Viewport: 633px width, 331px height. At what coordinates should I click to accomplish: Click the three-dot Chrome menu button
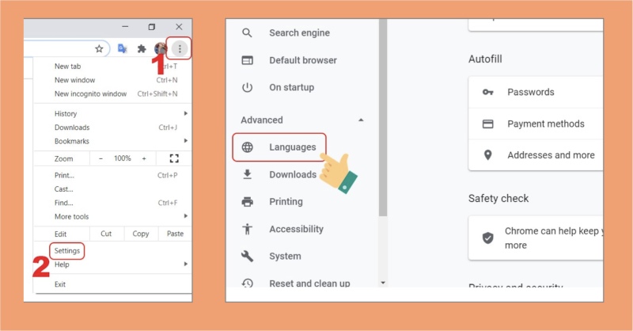[180, 49]
